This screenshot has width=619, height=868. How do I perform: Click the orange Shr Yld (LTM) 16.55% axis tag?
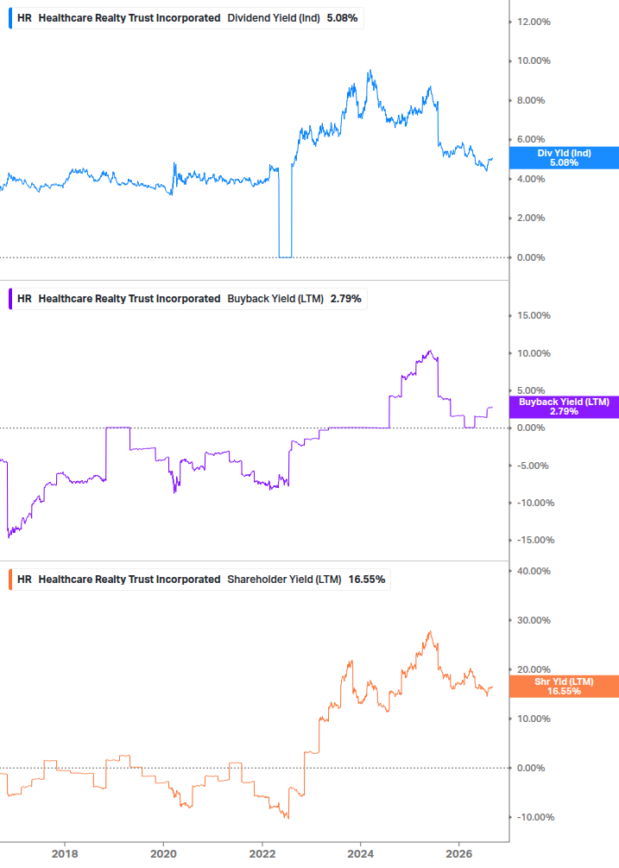pyautogui.click(x=564, y=687)
